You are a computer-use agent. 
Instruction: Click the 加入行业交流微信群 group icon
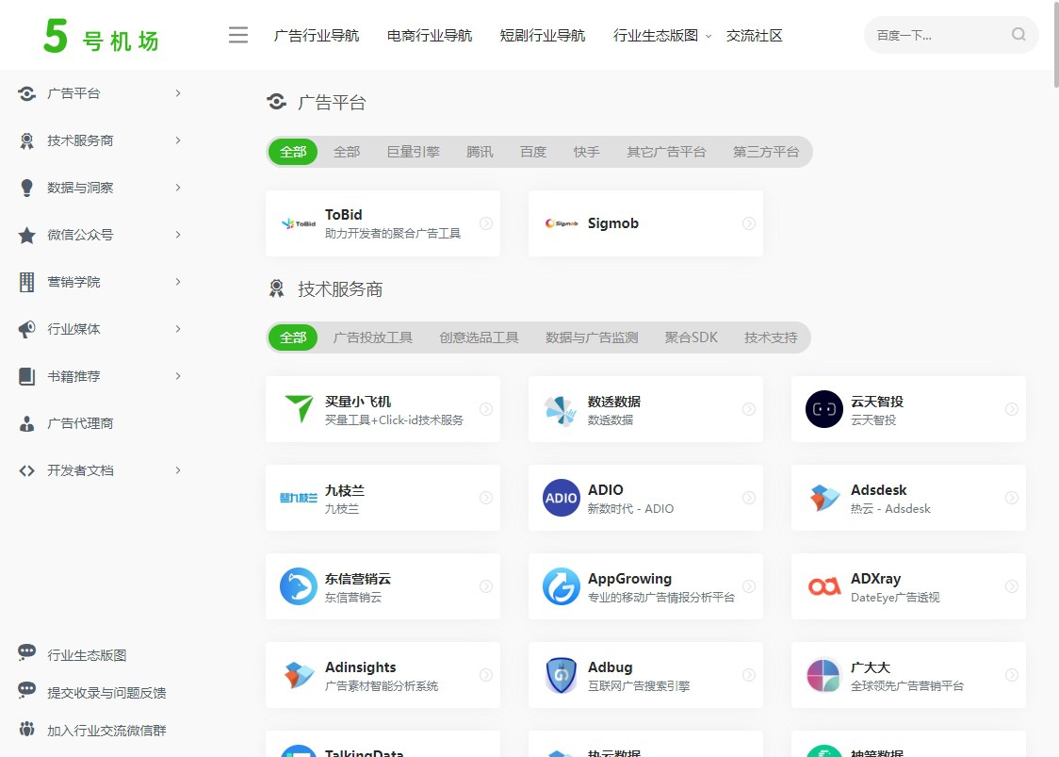click(x=27, y=729)
